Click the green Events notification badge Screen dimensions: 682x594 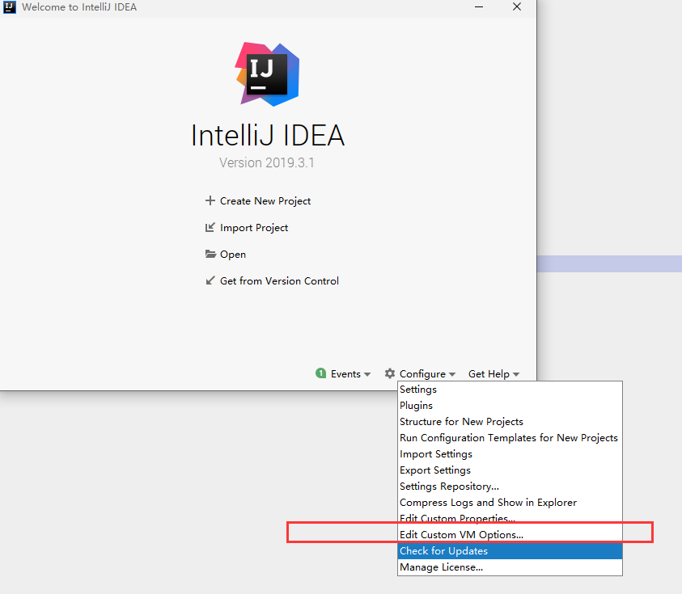pos(321,373)
